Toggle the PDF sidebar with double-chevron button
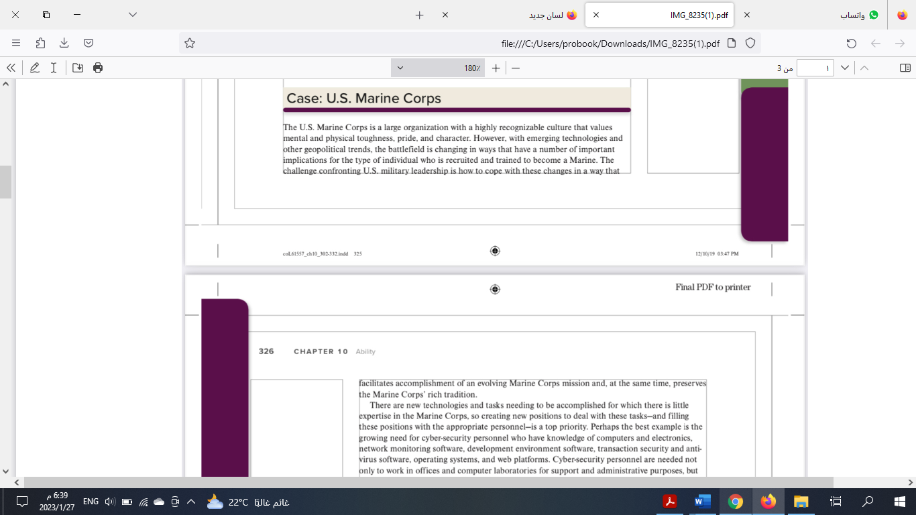 [9, 67]
